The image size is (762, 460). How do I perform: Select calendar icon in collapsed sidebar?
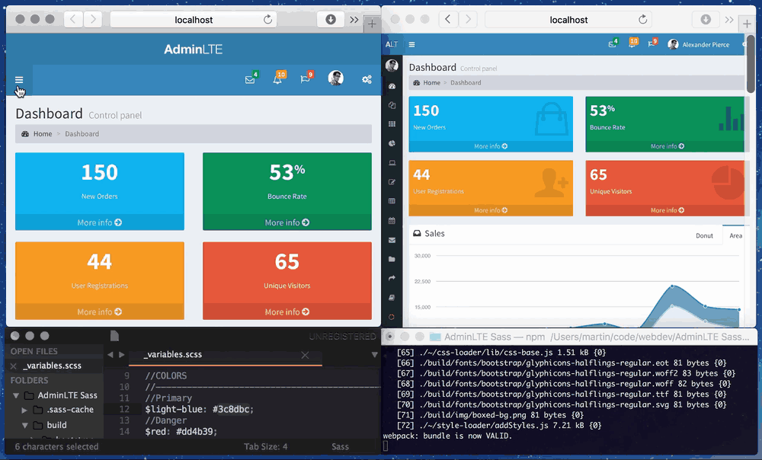click(392, 221)
